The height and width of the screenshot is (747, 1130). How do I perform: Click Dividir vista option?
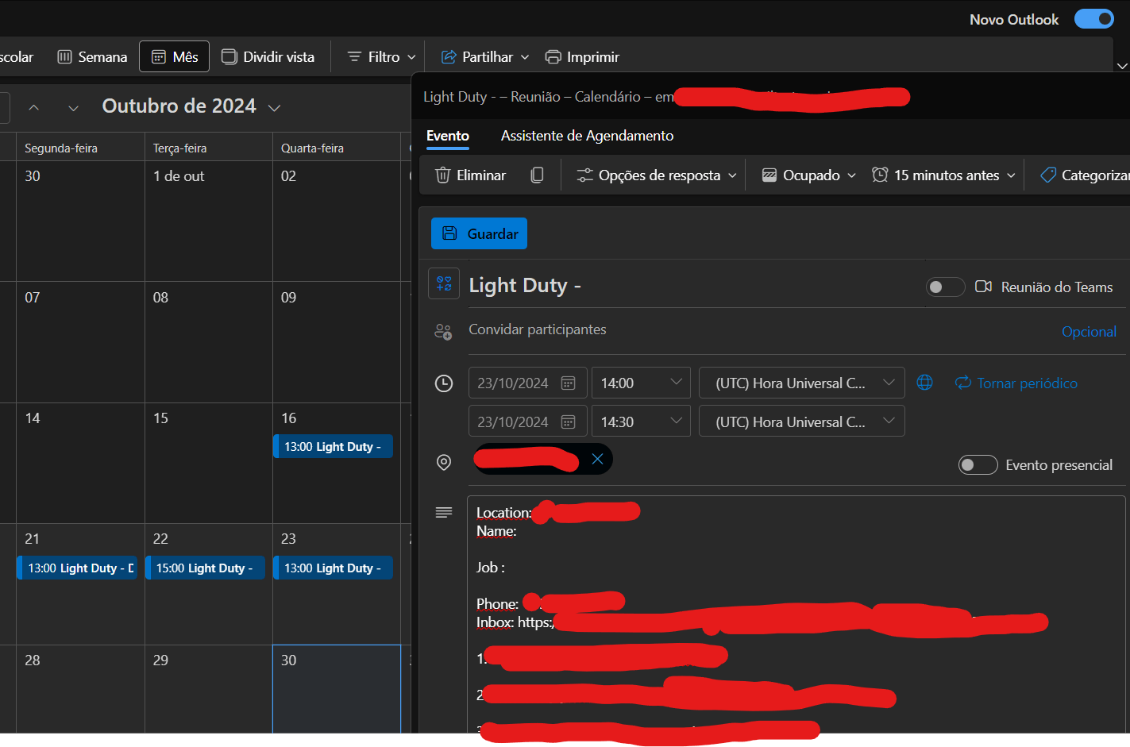coord(268,57)
